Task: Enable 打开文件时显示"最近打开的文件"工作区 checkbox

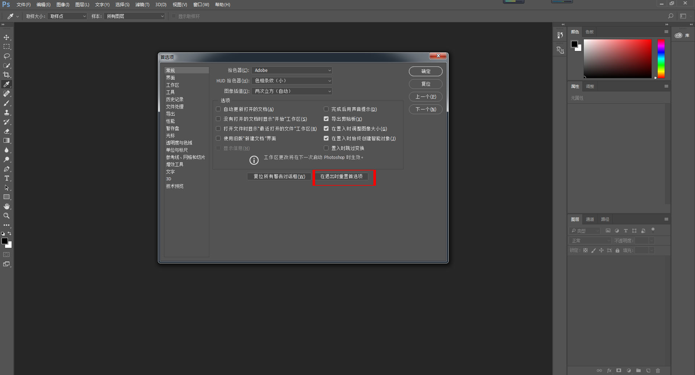Action: [x=218, y=128]
